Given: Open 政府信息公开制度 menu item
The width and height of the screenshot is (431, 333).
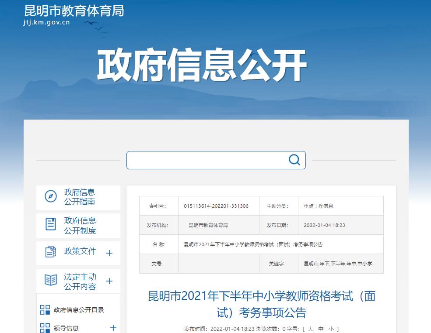Looking at the screenshot, I should pyautogui.click(x=78, y=226).
